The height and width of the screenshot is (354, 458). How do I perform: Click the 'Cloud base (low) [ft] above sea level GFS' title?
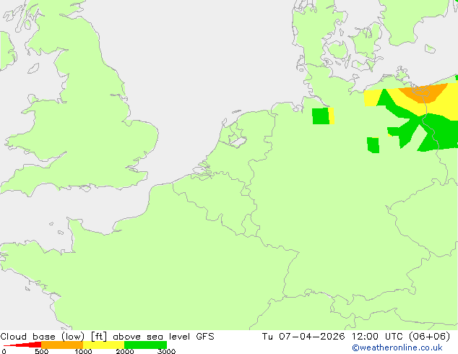(107, 337)
